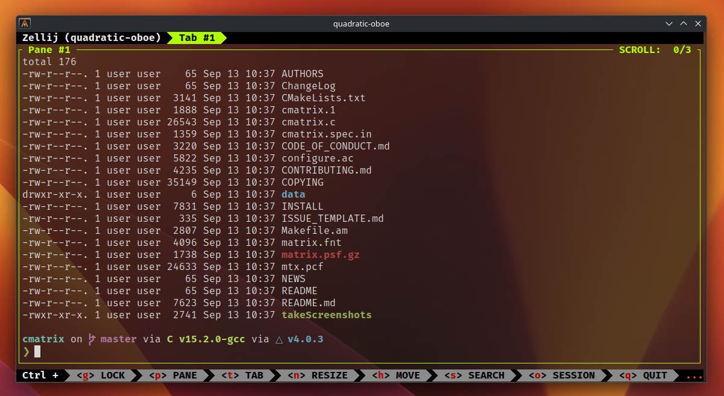The image size is (724, 396).
Task: Click the Pane #1 title
Action: (49, 50)
